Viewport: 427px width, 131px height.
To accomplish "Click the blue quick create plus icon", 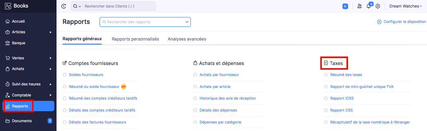I will 345,6.
